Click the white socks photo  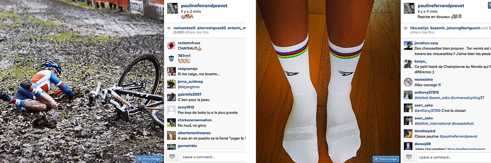point(328,81)
